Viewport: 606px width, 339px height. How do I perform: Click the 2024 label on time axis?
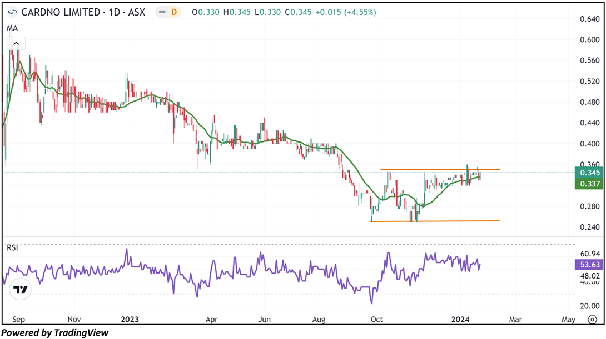click(x=461, y=320)
